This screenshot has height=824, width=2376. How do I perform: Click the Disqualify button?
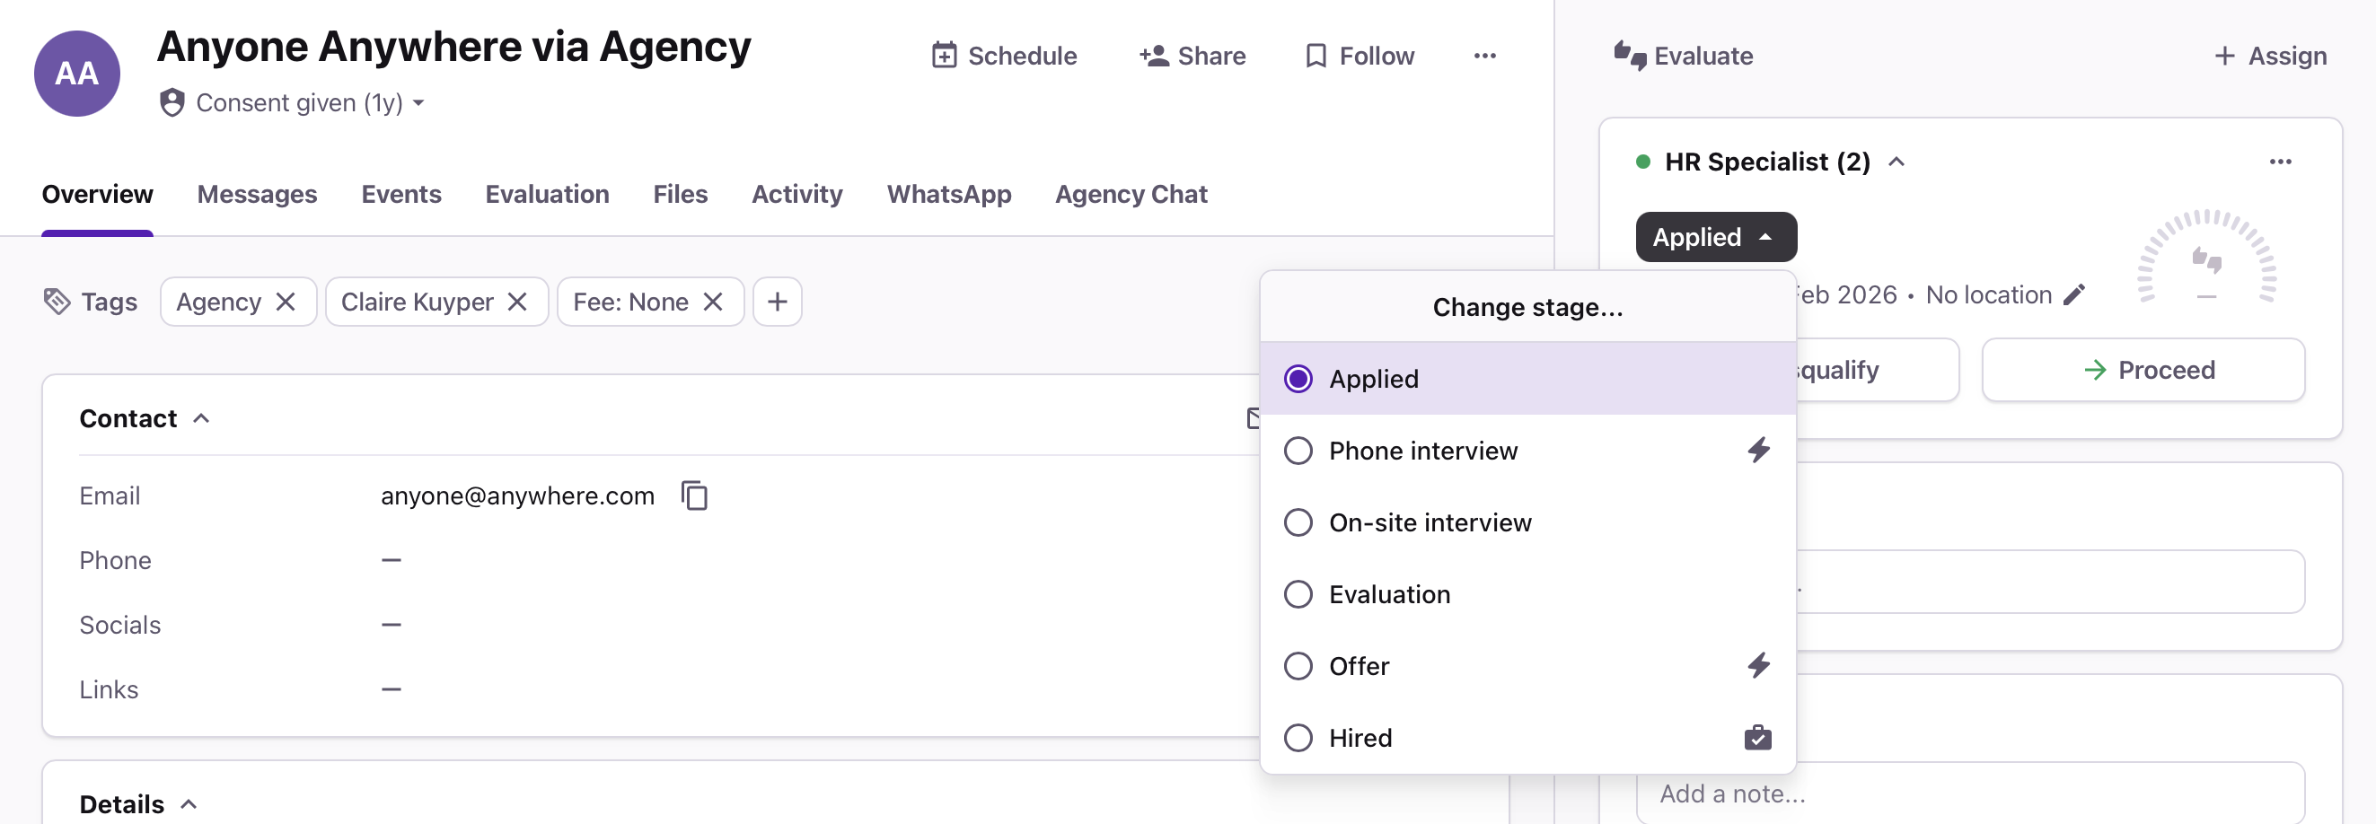1877,371
